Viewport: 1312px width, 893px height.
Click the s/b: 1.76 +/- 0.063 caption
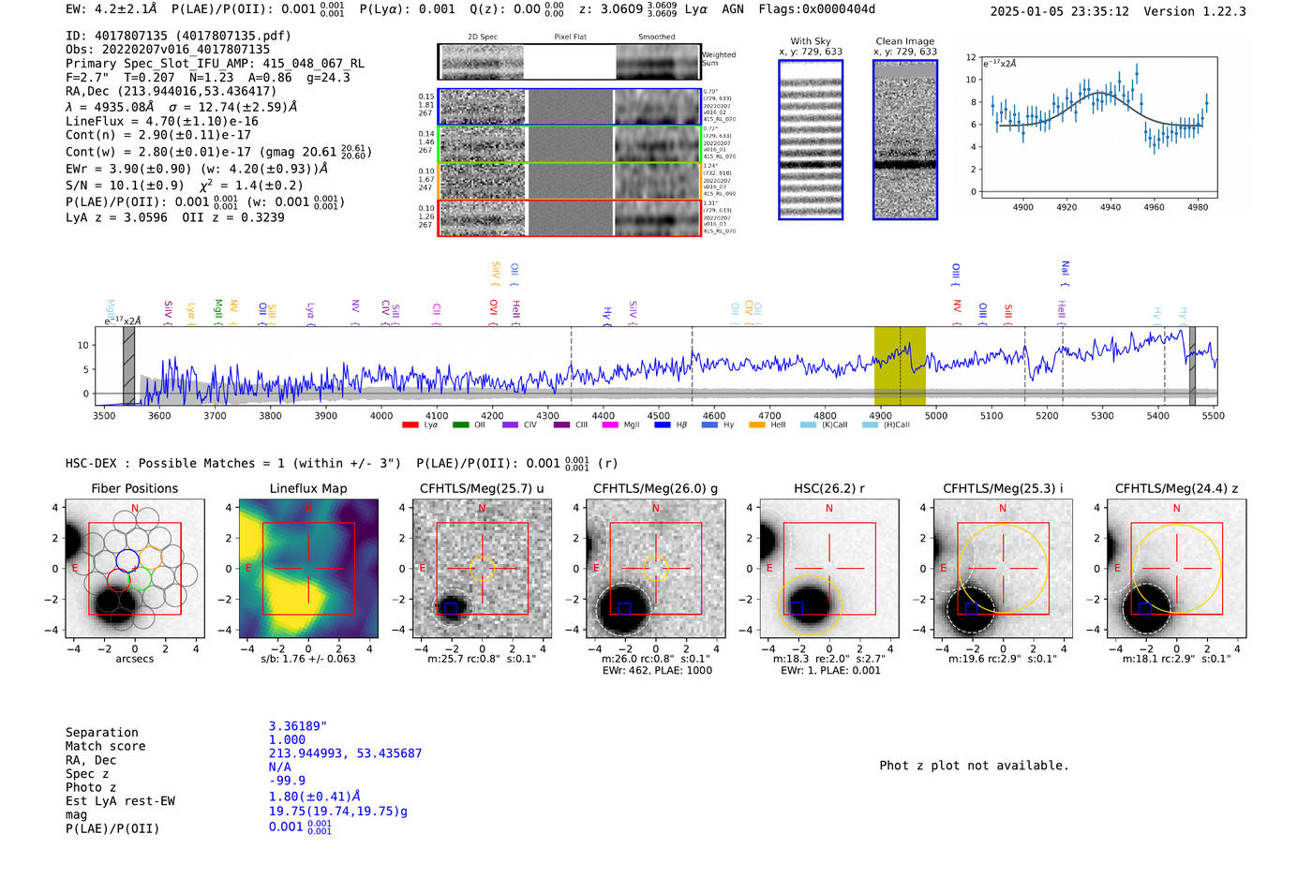pos(308,659)
